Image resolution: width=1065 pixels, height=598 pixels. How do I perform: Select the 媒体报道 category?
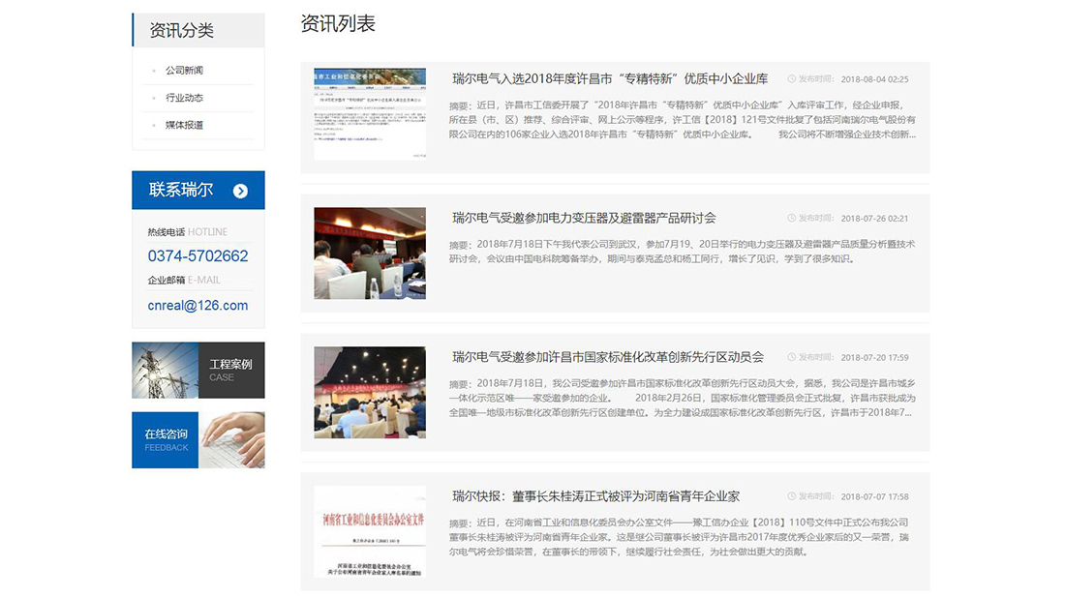(184, 125)
